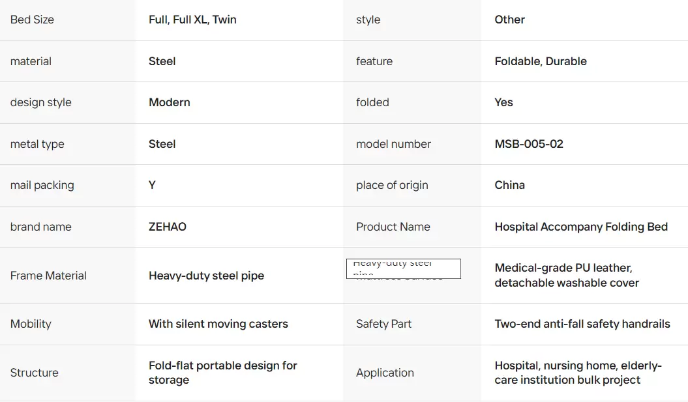Select the 'folded' value 'Yes'
The image size is (688, 402).
[x=503, y=102]
